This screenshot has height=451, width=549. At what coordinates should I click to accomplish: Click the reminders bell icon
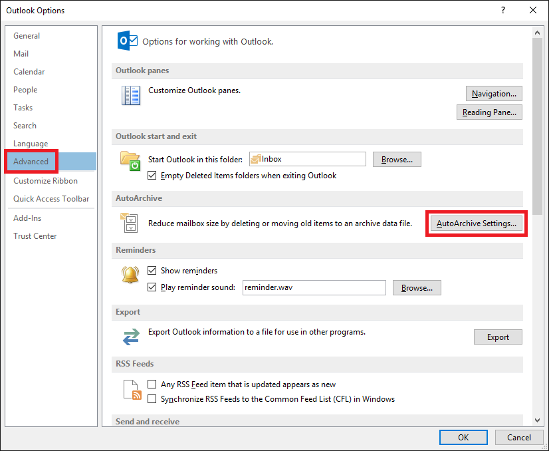click(x=130, y=275)
